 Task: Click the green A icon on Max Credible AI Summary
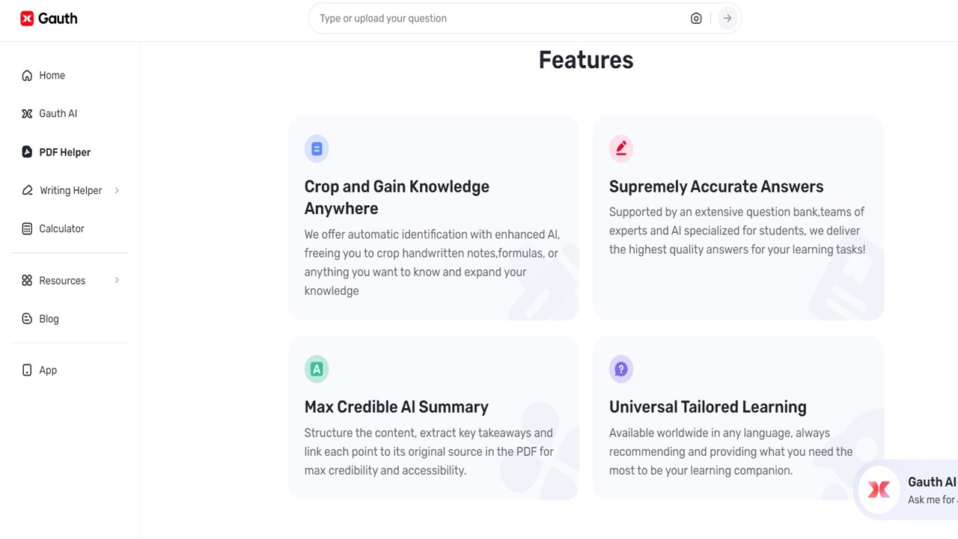(x=317, y=368)
